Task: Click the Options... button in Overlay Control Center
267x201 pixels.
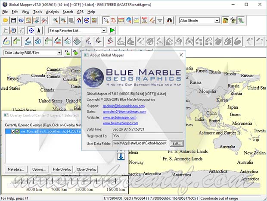Action: [39, 169]
